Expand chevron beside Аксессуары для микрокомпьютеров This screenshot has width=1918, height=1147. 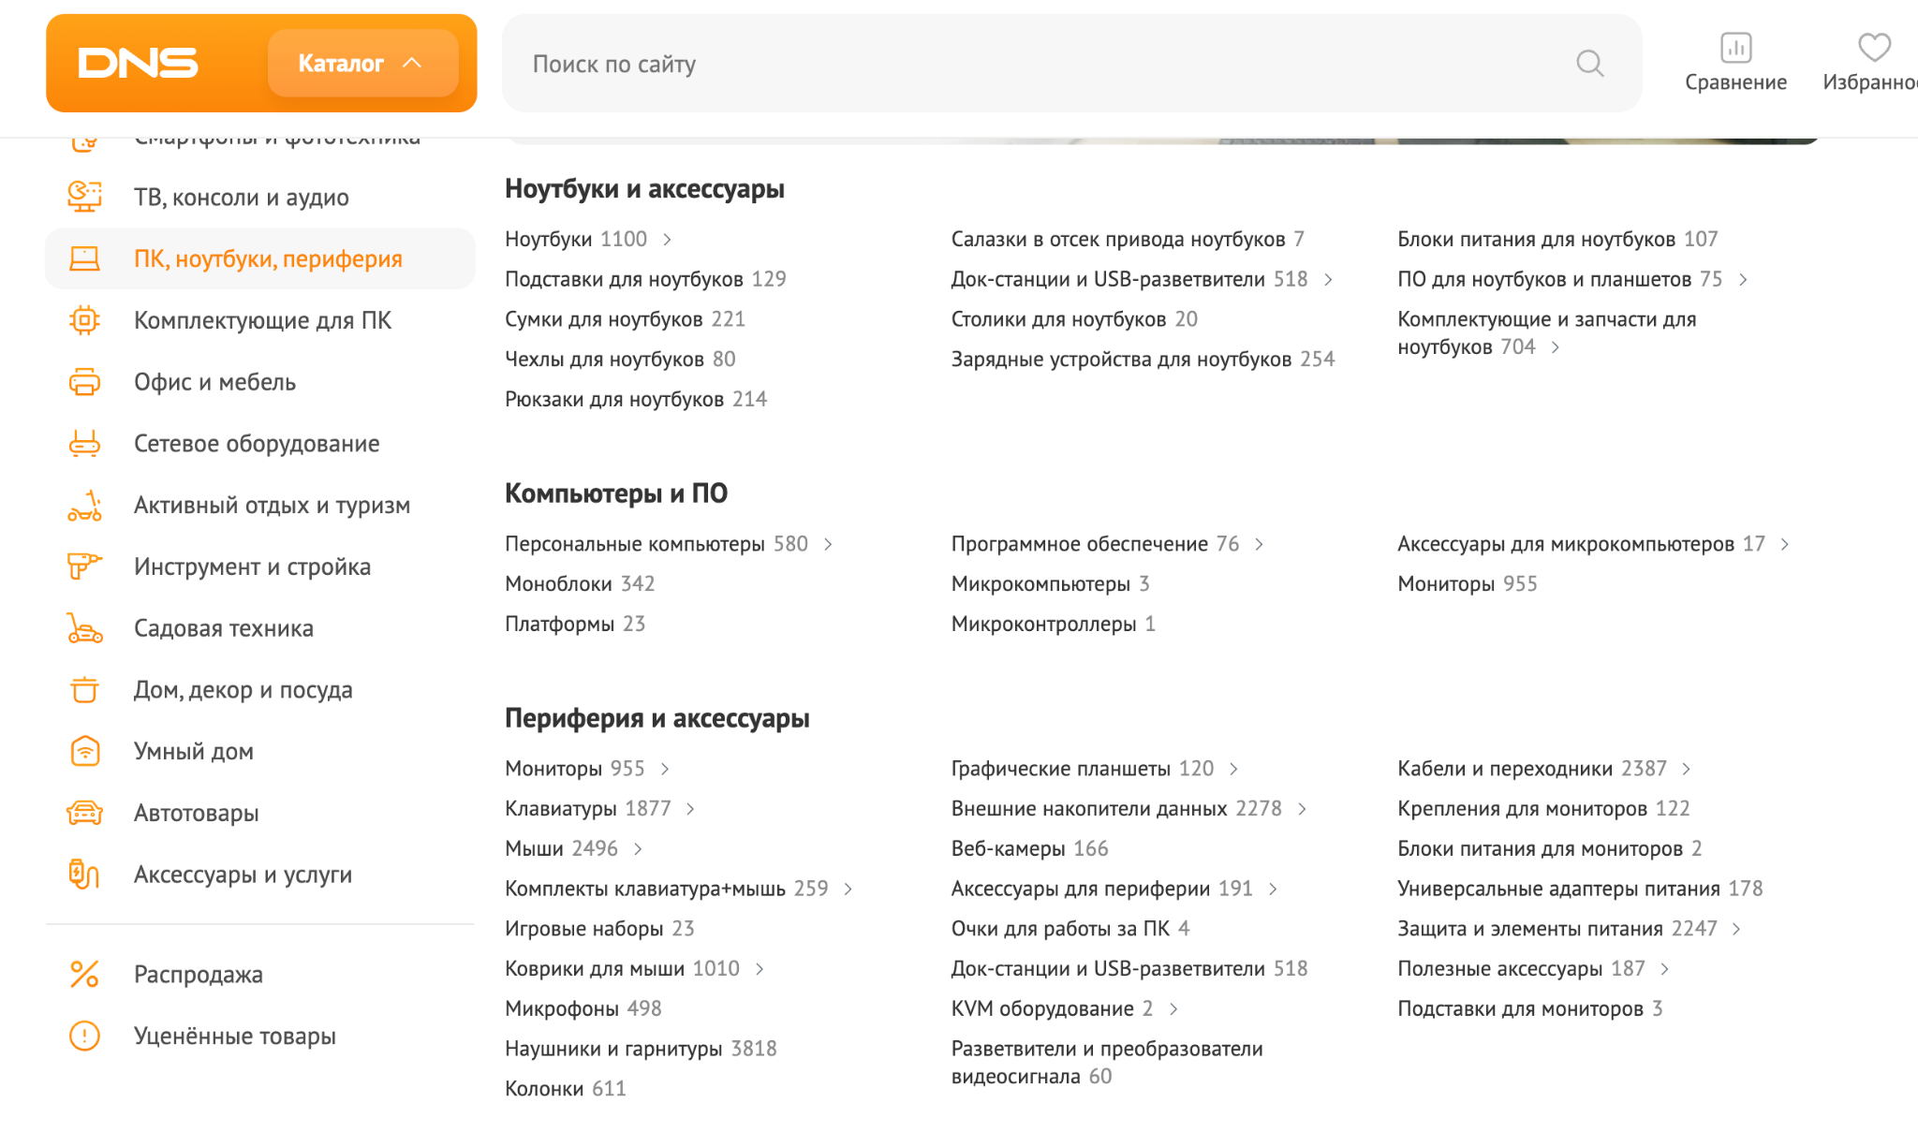1785,544
